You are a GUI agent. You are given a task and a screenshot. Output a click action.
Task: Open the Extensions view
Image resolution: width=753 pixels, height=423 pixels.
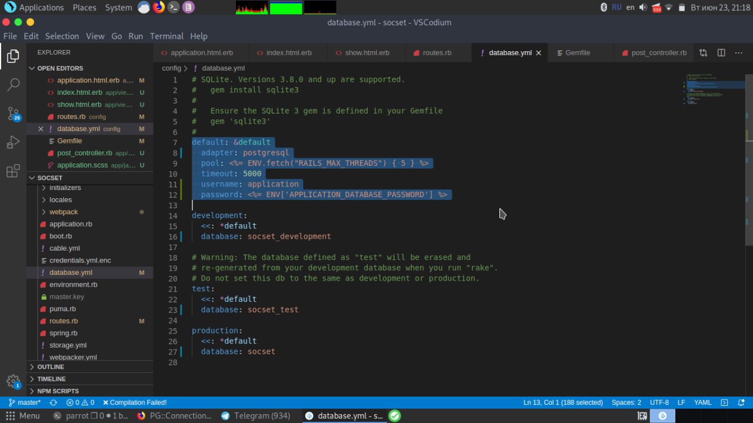pyautogui.click(x=13, y=171)
